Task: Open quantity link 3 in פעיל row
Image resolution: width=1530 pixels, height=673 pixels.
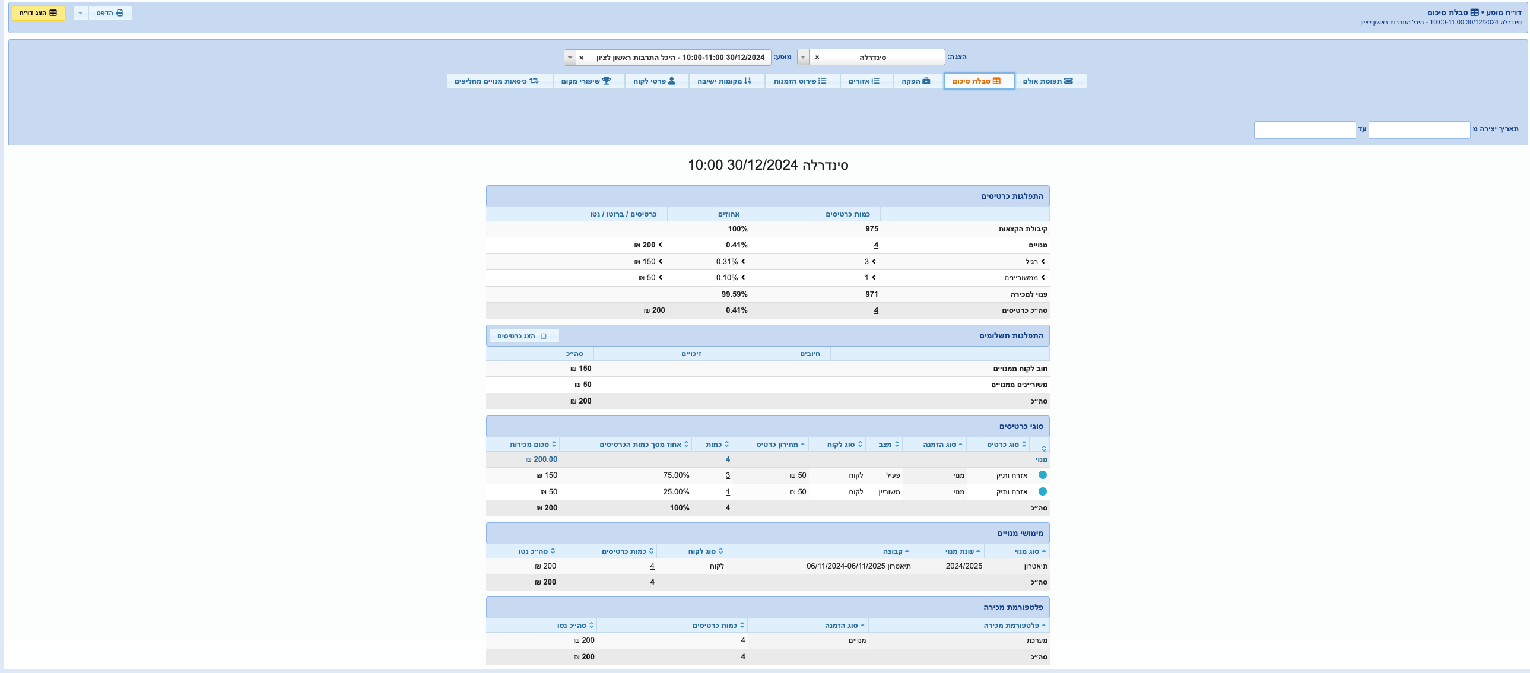Action: point(728,476)
